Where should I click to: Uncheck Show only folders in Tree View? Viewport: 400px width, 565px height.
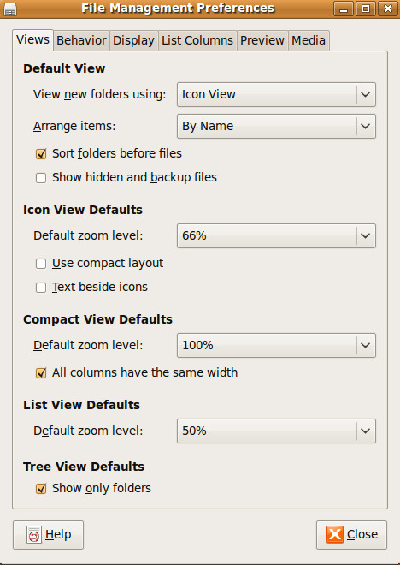tap(41, 489)
